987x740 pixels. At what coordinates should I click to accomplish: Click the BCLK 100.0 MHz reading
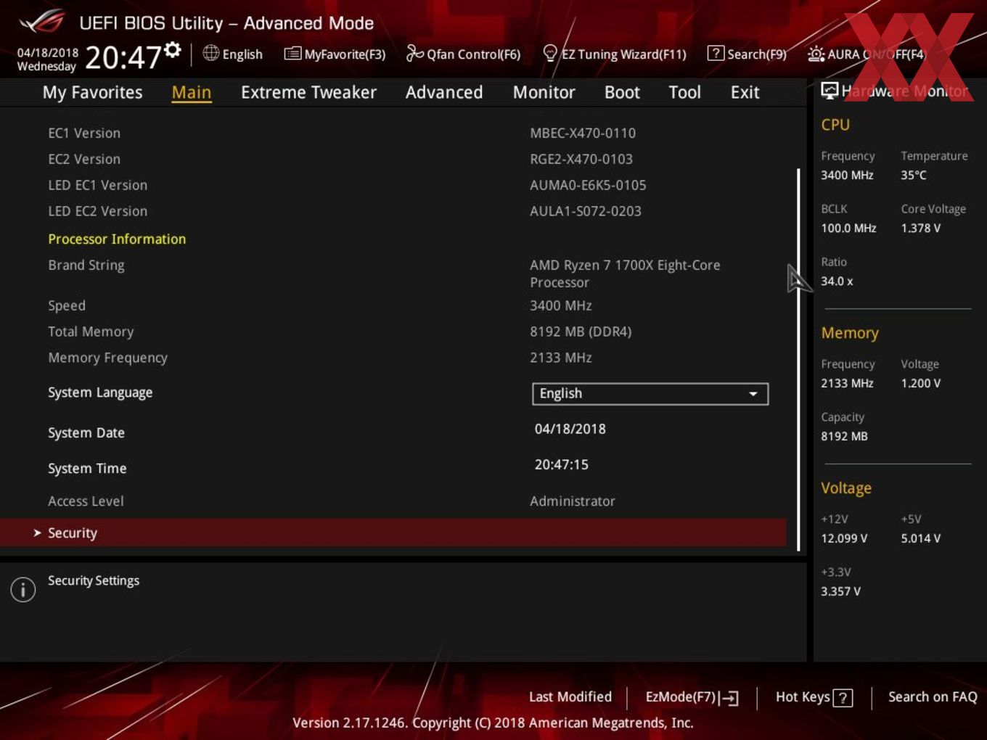848,228
